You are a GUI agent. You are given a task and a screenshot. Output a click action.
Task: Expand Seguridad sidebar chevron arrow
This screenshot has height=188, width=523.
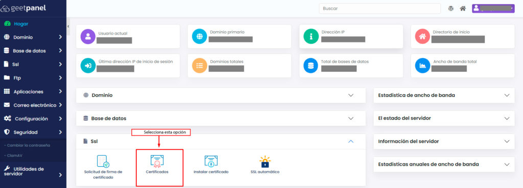tap(60, 132)
